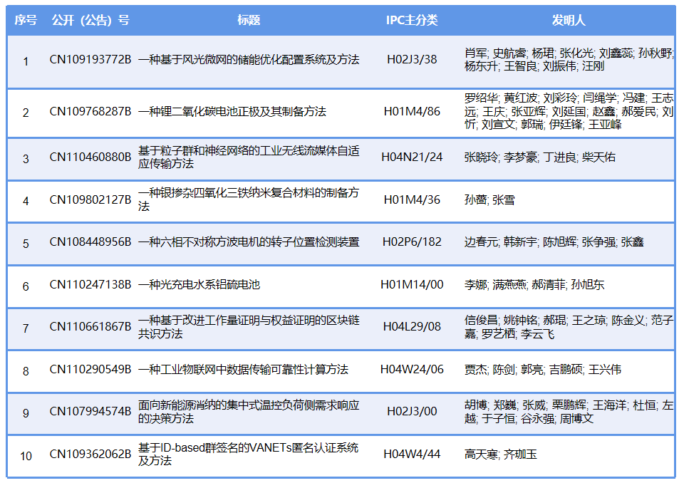Select patent number CN108448956B
Viewport: 679px width, 483px height.
(90, 241)
